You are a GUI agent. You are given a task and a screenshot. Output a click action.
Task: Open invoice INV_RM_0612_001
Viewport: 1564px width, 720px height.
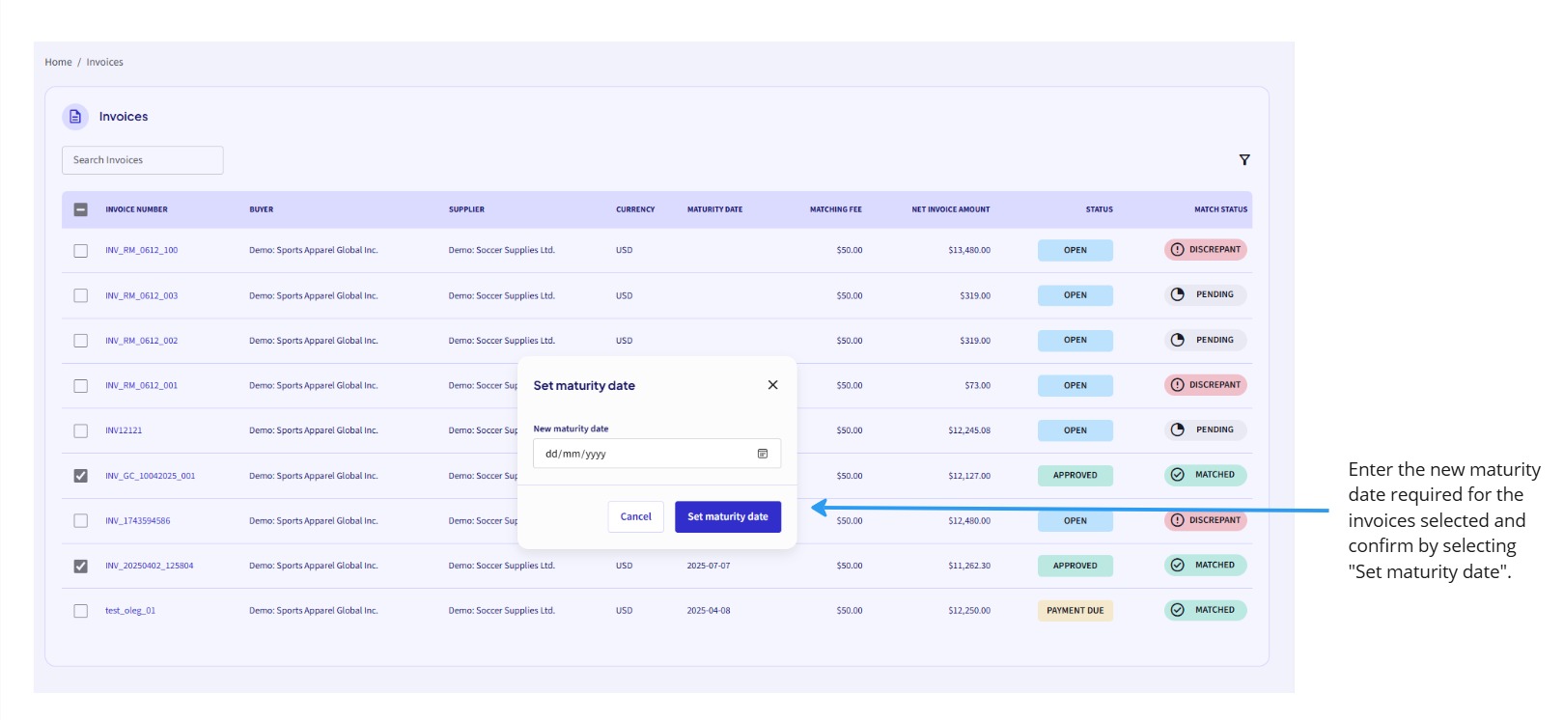(142, 385)
